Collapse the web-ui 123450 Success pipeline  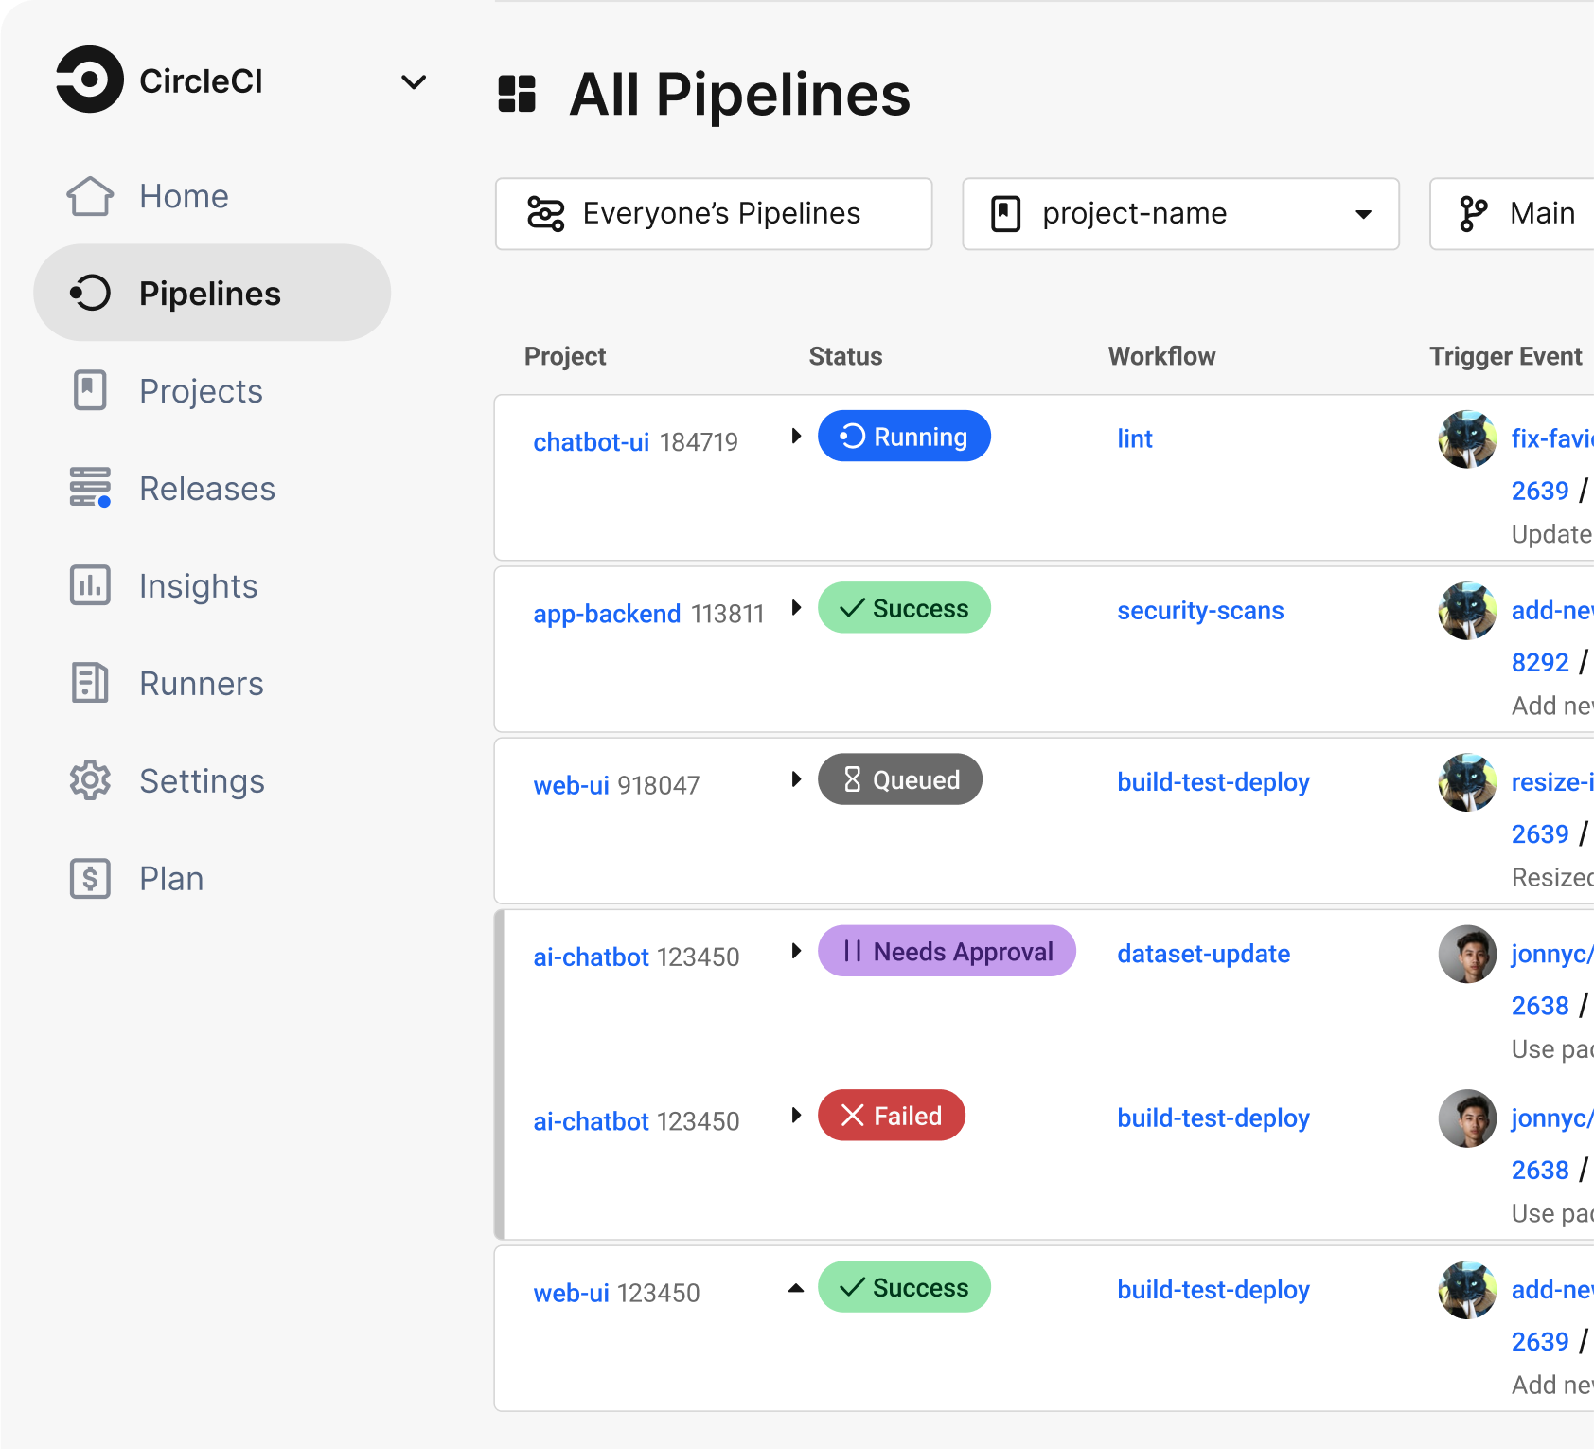point(796,1289)
